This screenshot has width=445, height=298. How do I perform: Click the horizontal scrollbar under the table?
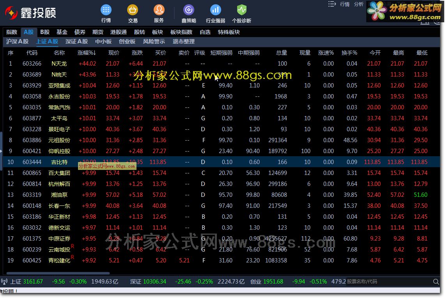(x=58, y=273)
